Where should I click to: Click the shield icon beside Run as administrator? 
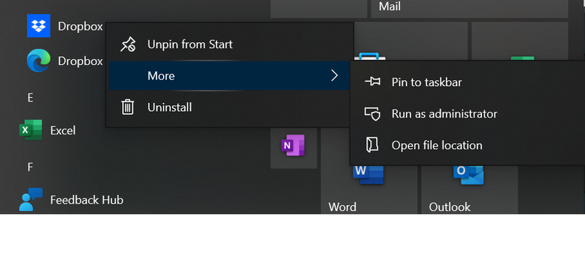tap(372, 114)
